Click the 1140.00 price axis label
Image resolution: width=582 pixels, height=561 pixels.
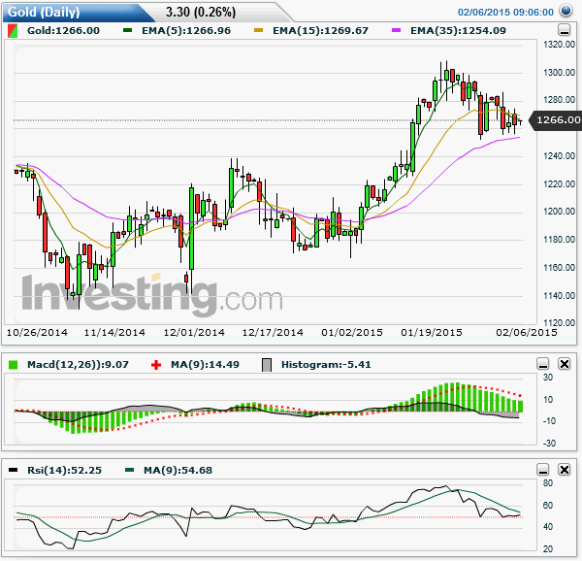click(x=559, y=296)
